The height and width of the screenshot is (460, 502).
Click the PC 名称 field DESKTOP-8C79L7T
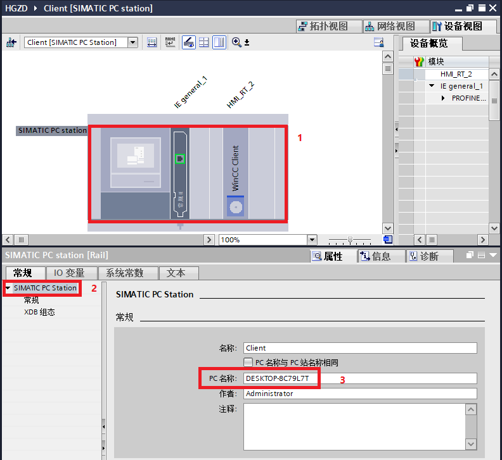(360, 378)
